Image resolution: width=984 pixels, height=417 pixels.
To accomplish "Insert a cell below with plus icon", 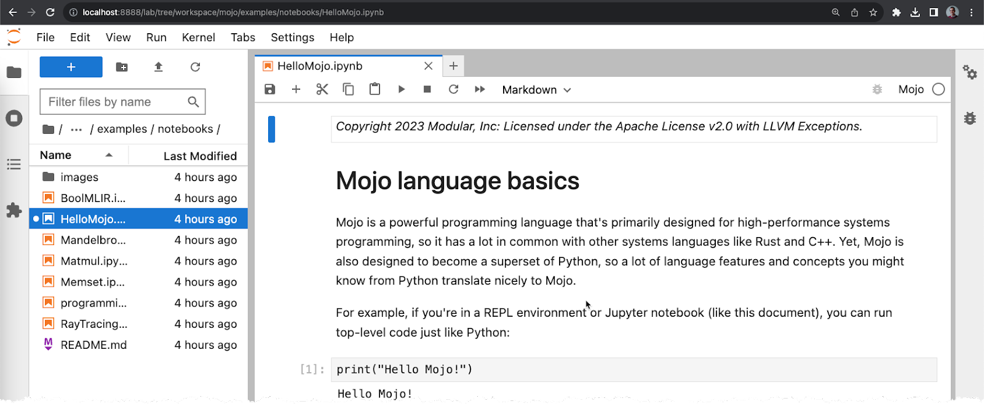I will pyautogui.click(x=296, y=89).
